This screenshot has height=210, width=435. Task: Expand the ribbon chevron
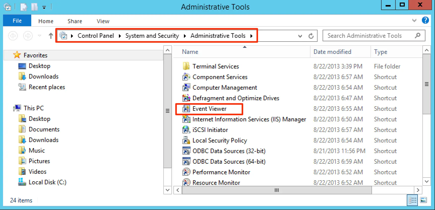(x=414, y=20)
